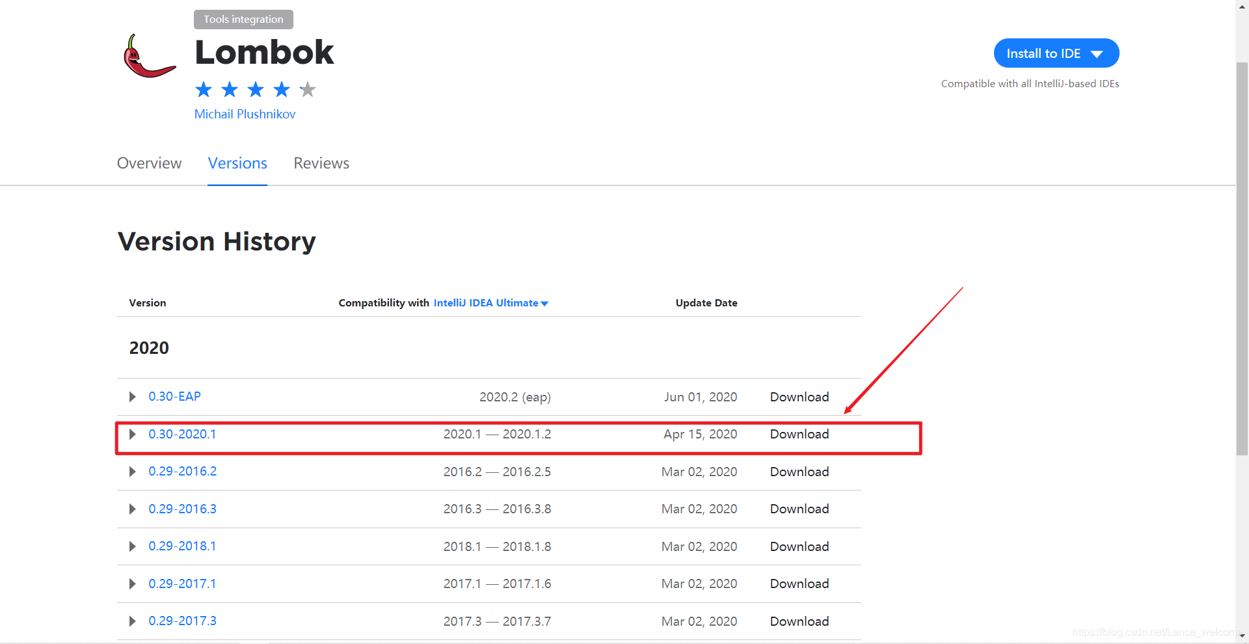Click the third rating star
Viewport: 1249px width, 644px height.
tap(256, 89)
